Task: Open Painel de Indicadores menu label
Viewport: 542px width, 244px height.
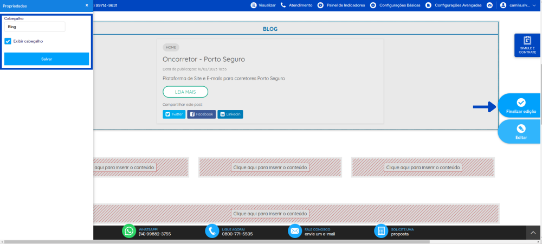Action: pos(346,5)
